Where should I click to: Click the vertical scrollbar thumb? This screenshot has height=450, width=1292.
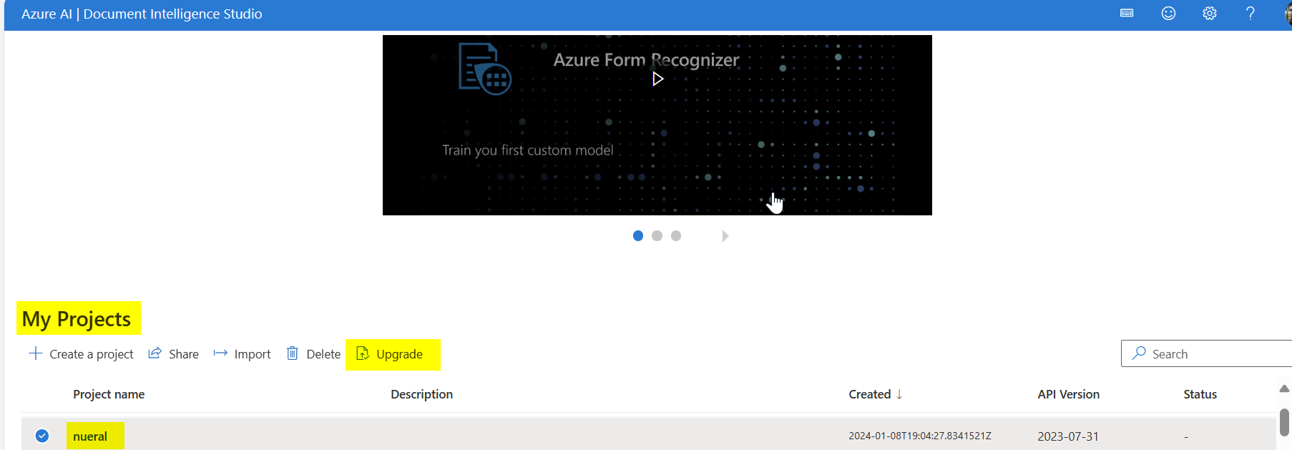coord(1284,422)
